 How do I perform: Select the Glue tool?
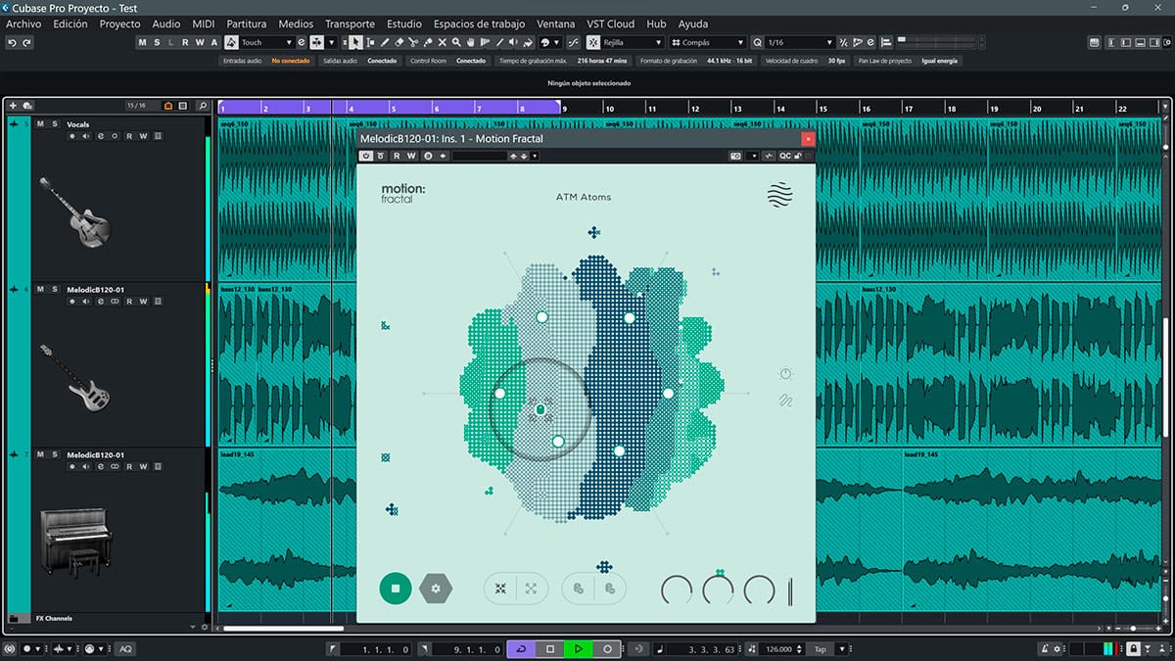pos(428,42)
